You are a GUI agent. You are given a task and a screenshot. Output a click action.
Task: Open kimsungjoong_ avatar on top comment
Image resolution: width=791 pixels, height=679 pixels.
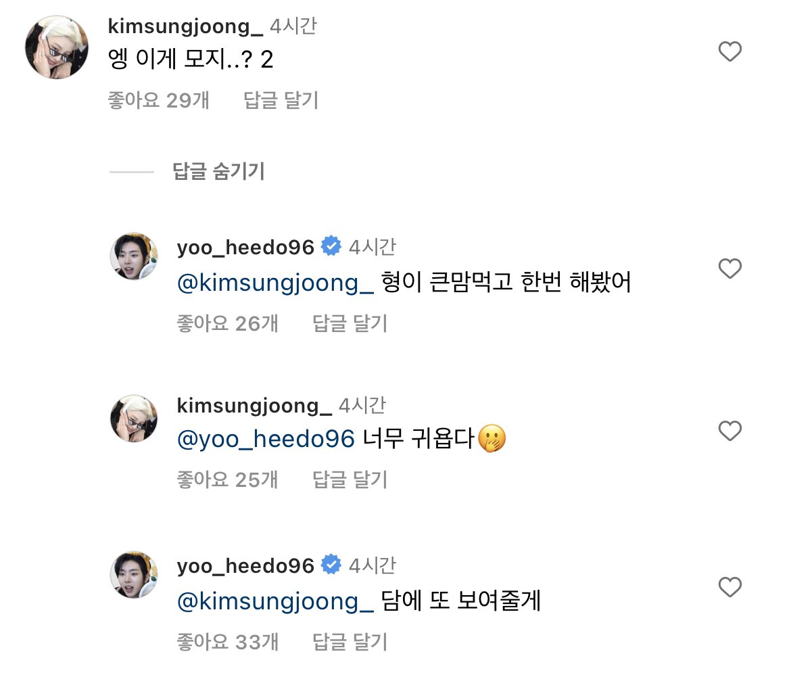[57, 47]
